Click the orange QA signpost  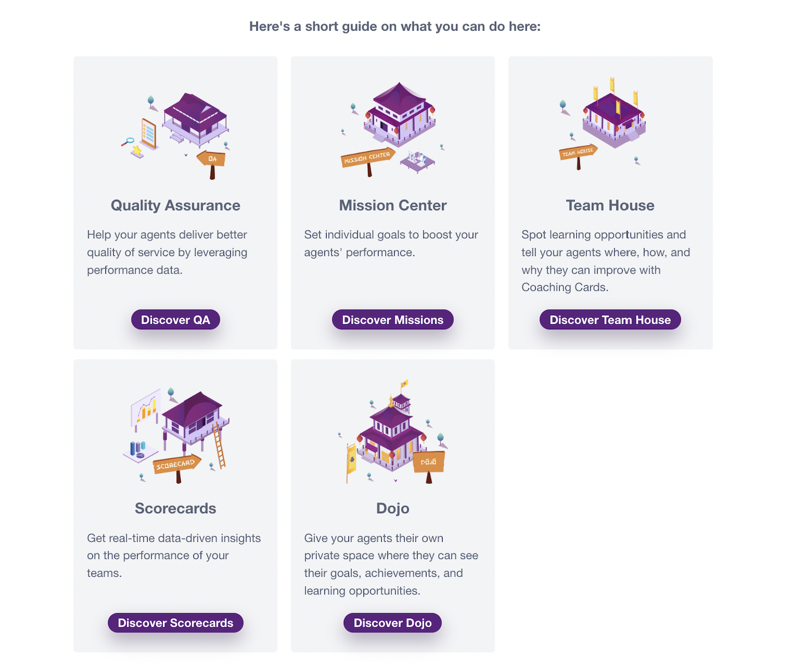pos(211,164)
